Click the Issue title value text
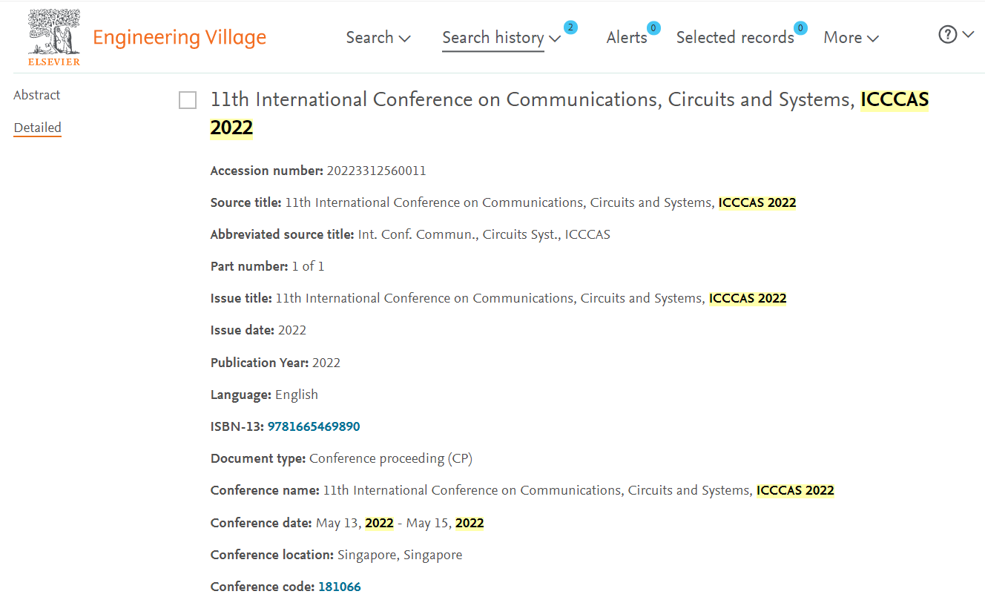 click(531, 298)
